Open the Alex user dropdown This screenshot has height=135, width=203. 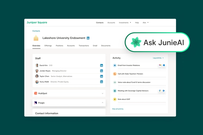(x=146, y=23)
